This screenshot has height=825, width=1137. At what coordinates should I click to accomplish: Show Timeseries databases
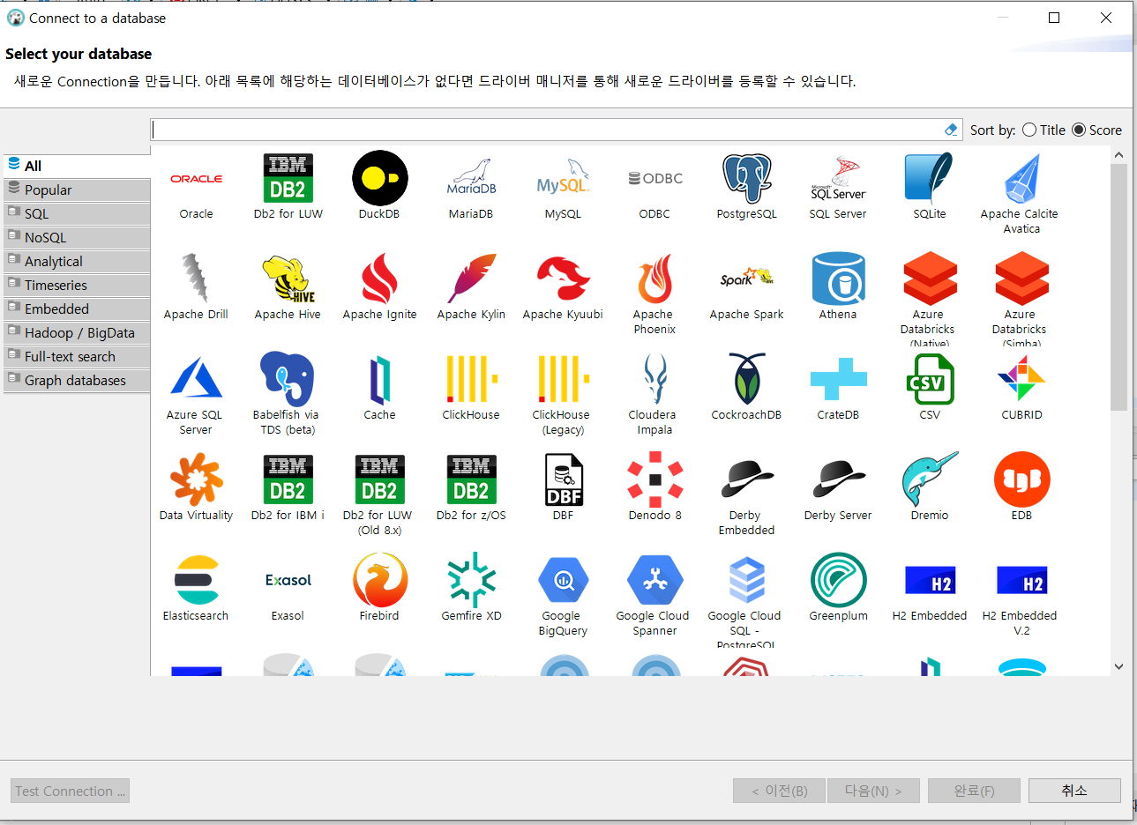tap(77, 285)
